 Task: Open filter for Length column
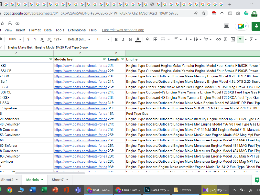click(122, 59)
